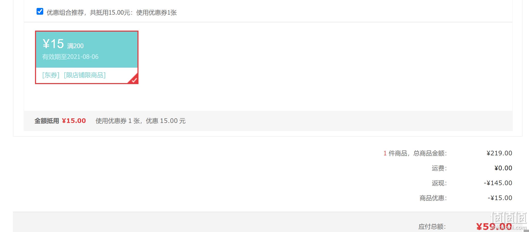Click the 应付总额 payable total amount
The image size is (529, 232).
click(x=494, y=227)
